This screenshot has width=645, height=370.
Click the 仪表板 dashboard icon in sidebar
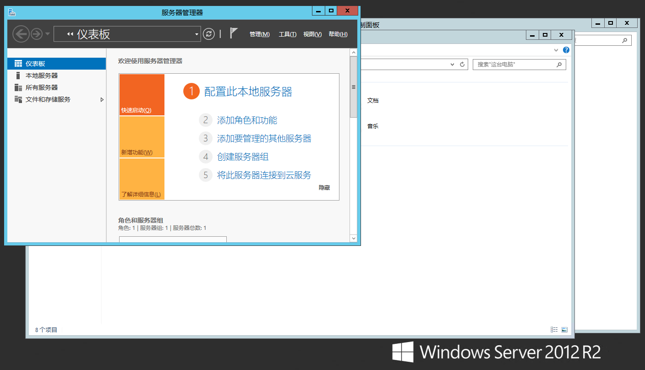pyautogui.click(x=18, y=64)
